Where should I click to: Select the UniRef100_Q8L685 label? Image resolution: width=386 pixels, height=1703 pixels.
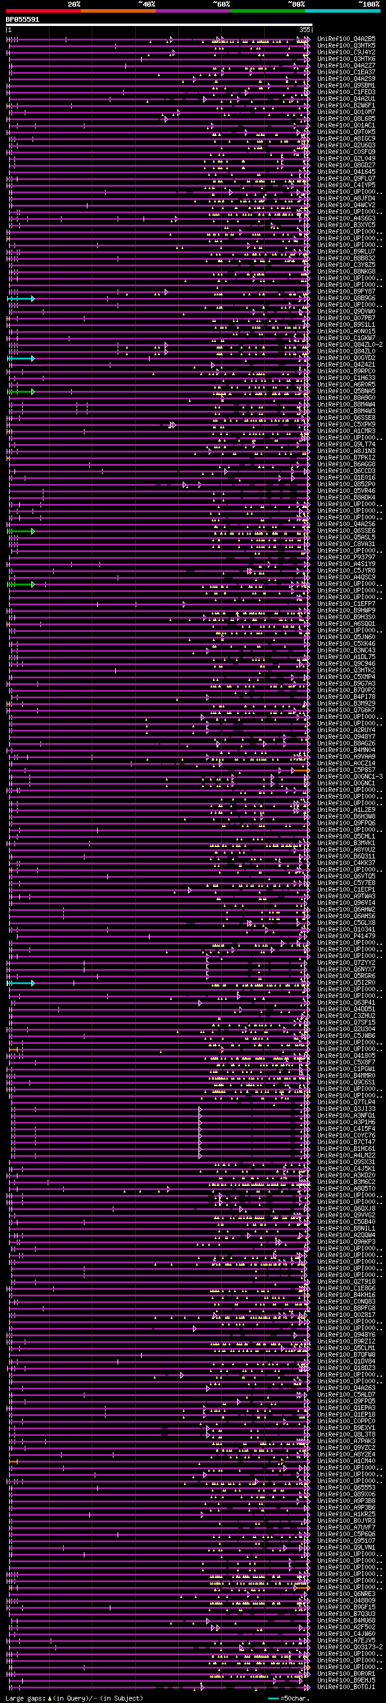coord(346,119)
